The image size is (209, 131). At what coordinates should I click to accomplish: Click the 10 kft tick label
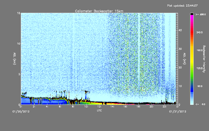(180, 86)
